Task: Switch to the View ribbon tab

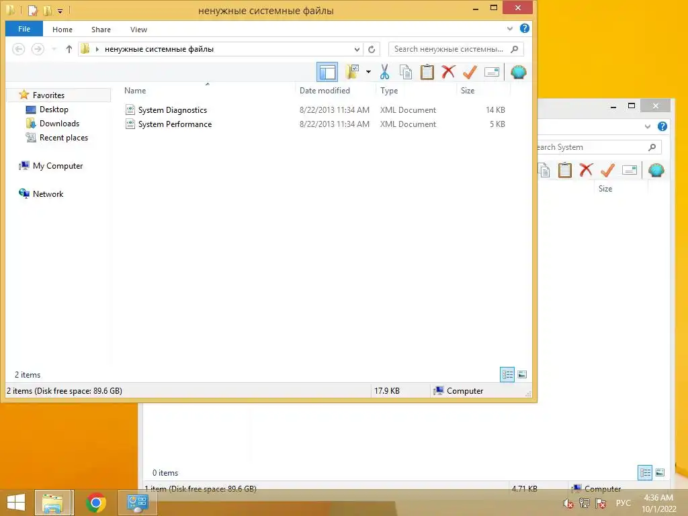Action: (x=138, y=30)
